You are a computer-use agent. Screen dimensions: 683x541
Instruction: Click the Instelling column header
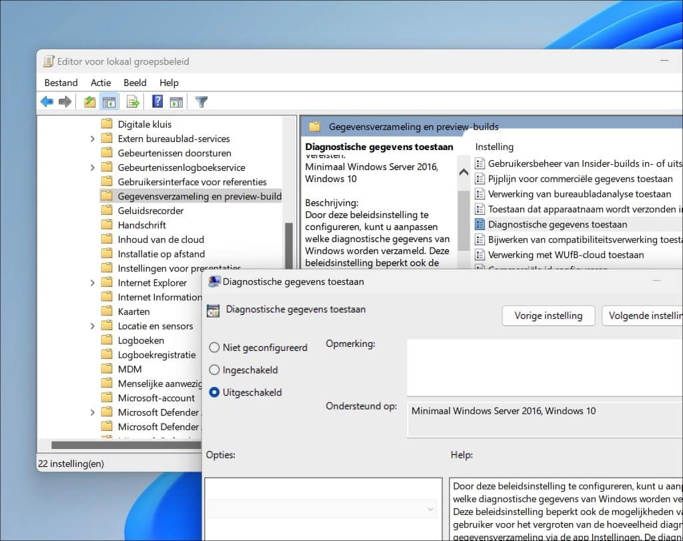click(x=494, y=147)
